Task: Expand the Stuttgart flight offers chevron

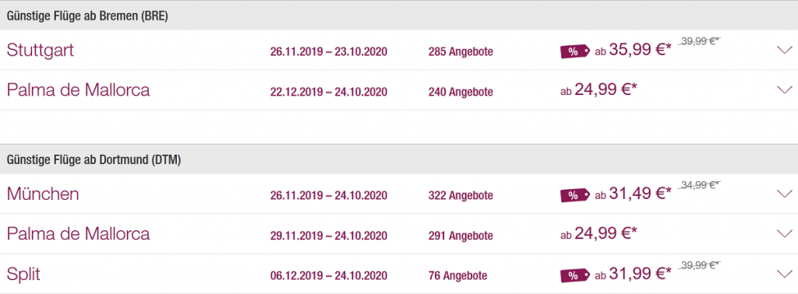Action: pyautogui.click(x=785, y=50)
